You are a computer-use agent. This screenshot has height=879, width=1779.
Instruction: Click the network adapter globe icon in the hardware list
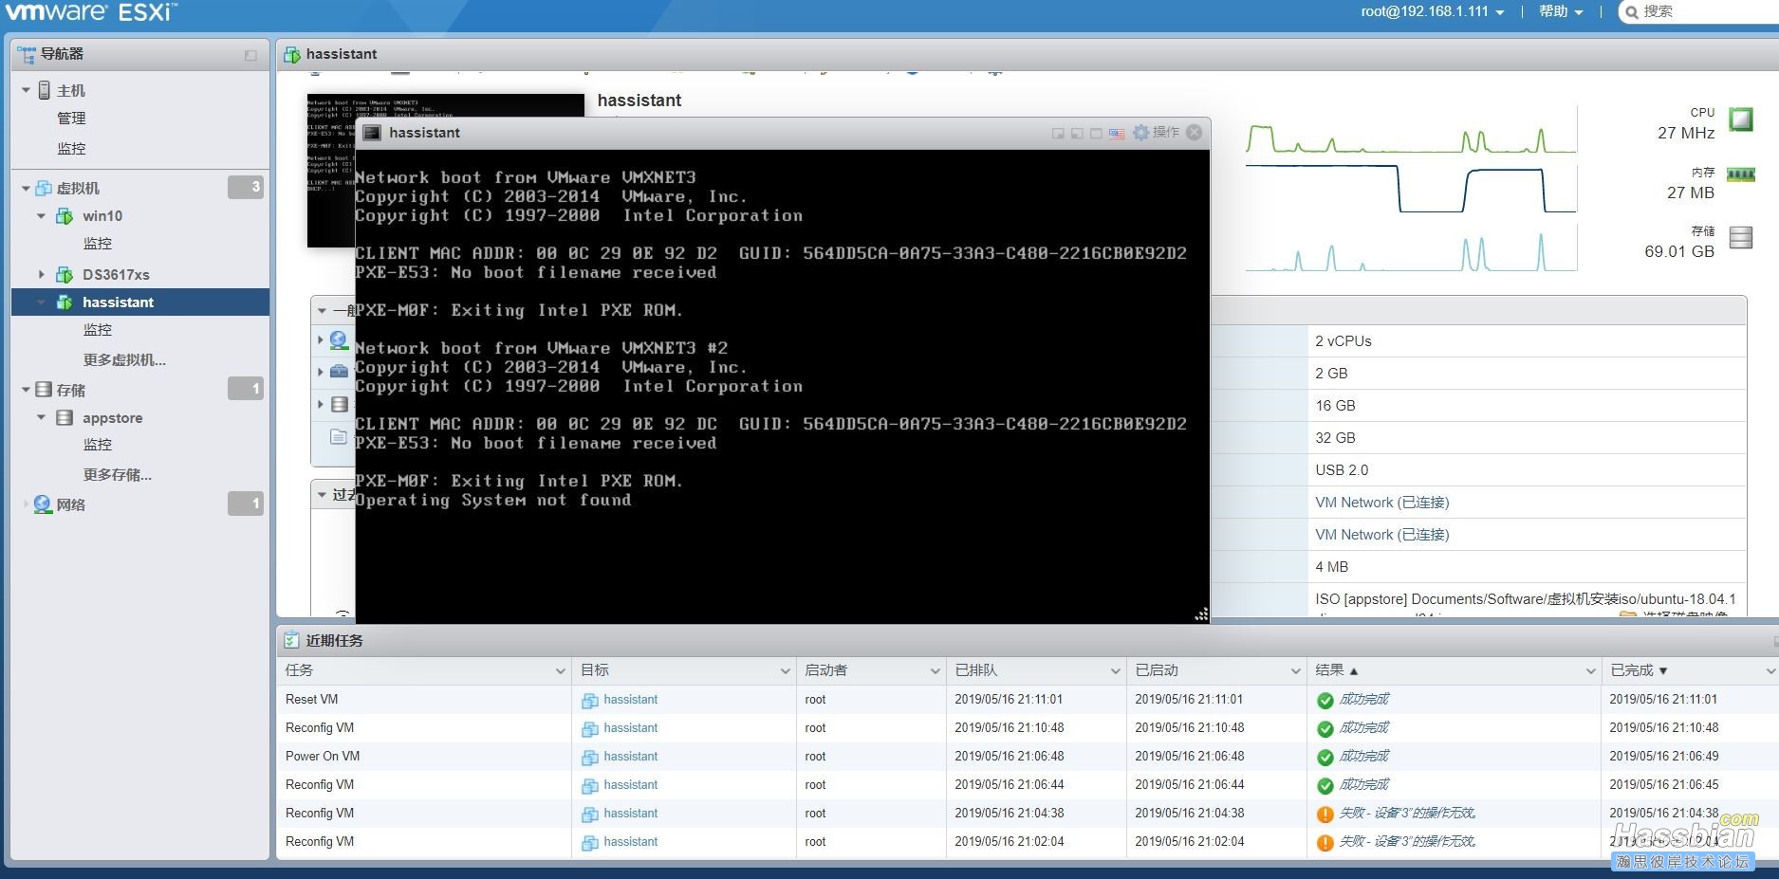point(339,340)
